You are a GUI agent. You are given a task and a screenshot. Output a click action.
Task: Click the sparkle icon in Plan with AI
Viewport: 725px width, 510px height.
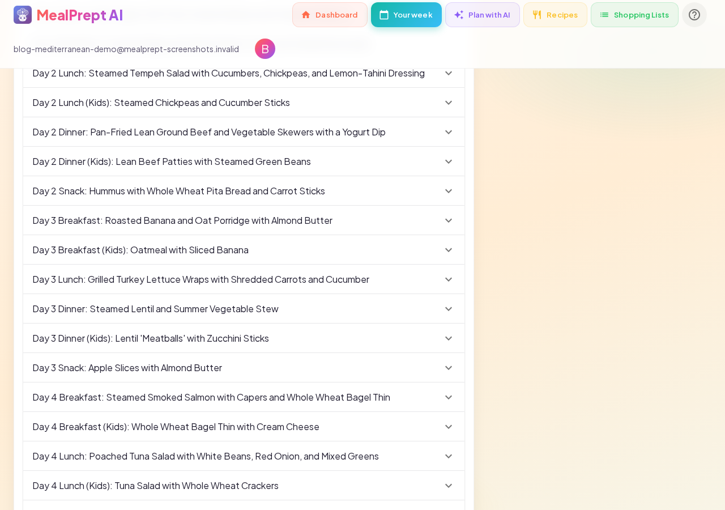click(459, 15)
